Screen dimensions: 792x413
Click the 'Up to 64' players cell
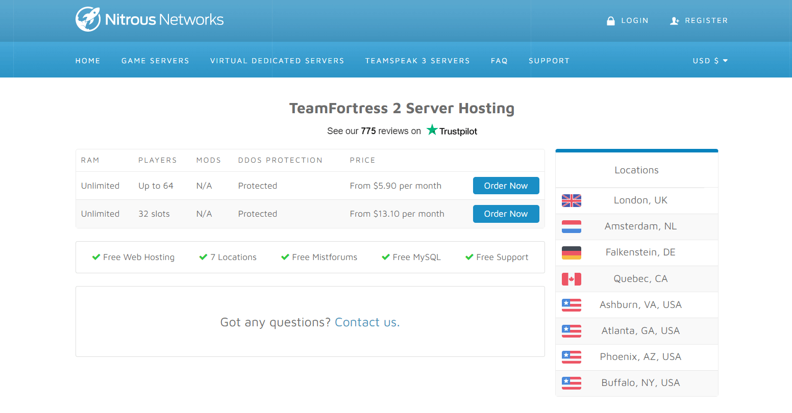tap(156, 186)
